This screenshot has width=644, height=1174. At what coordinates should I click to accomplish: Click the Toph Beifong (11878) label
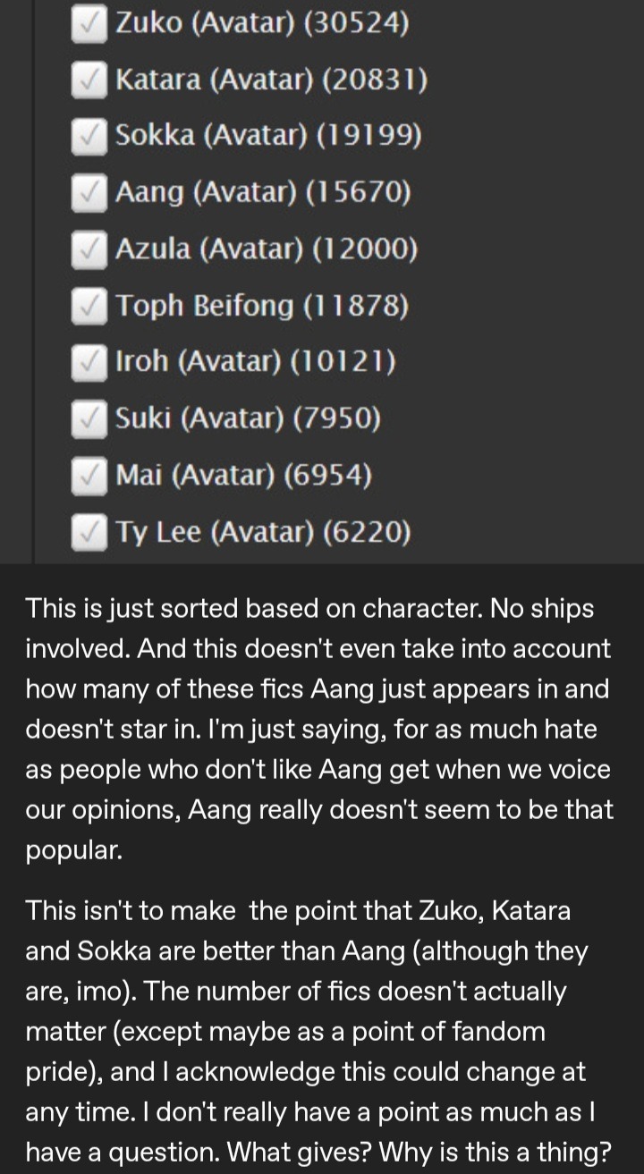(x=262, y=306)
